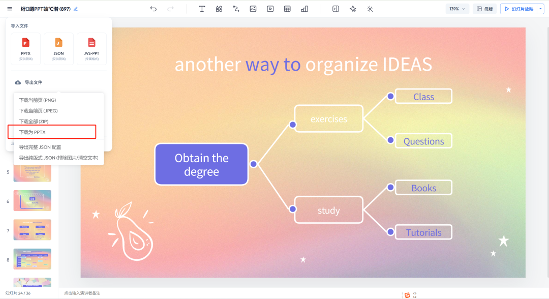The image size is (549, 299).
Task: Expand the slideshow options arrow
Action: coord(540,9)
